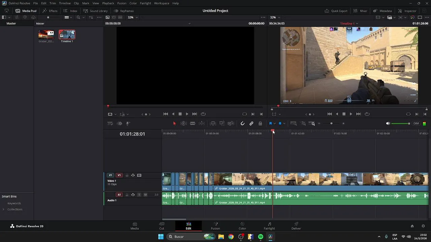Toggle the A1 source destination control
Viewport: 431px width, 242px height.
[119, 195]
